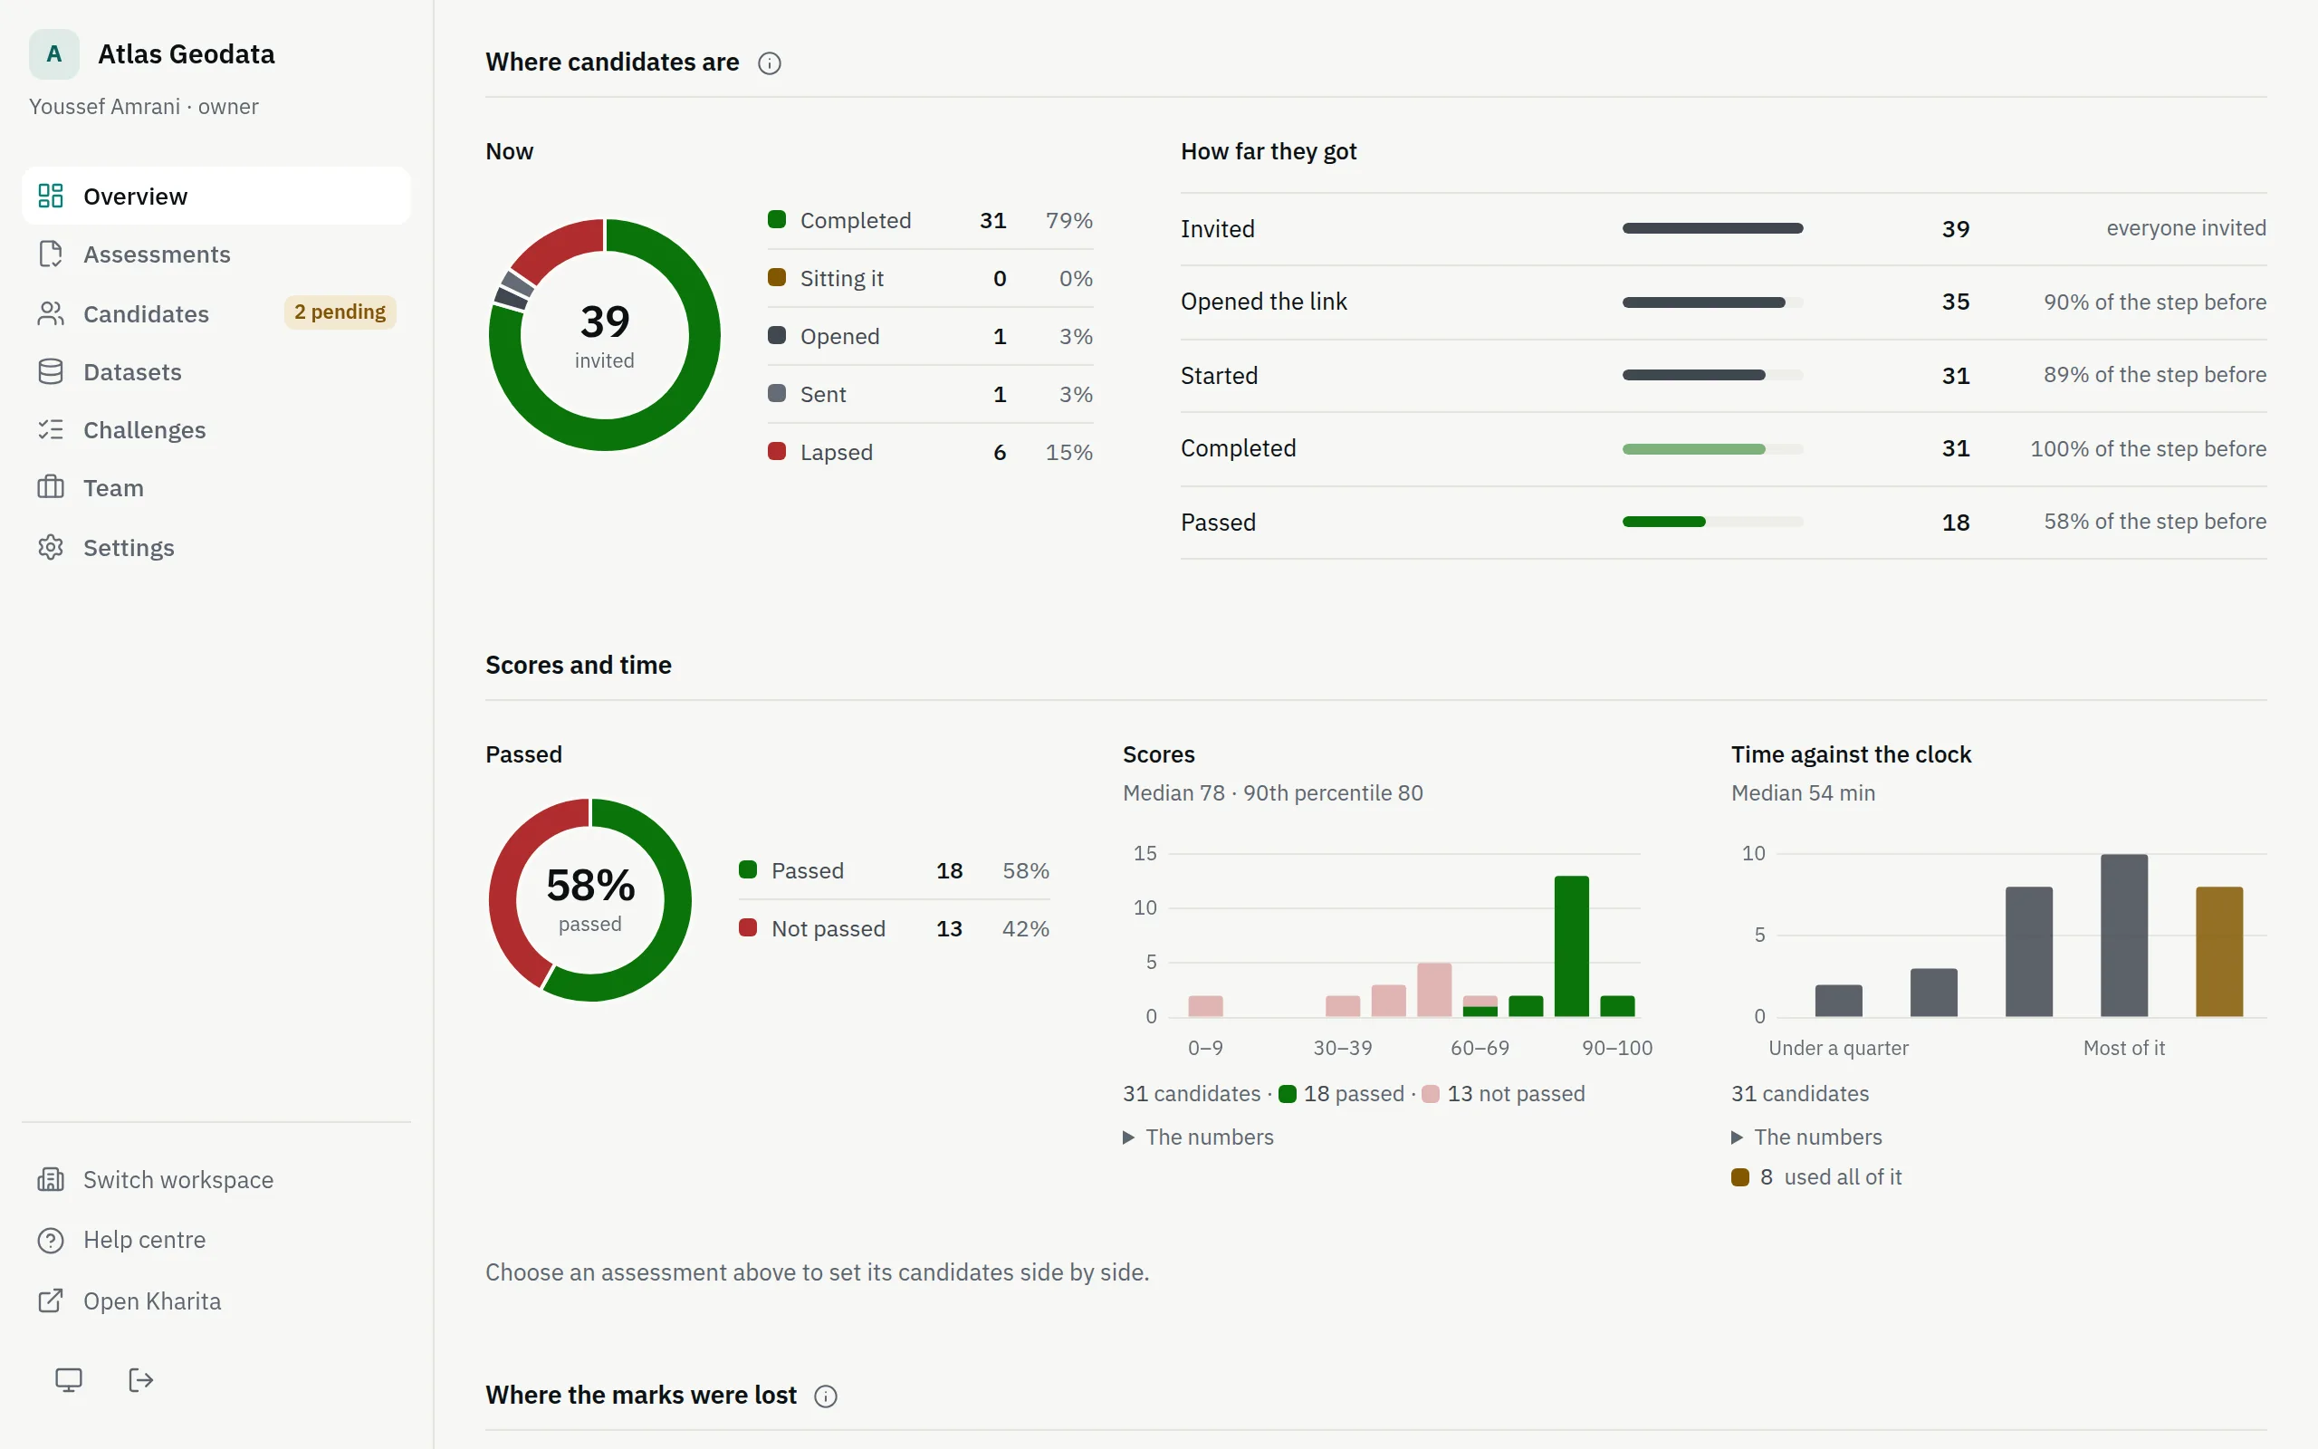Viewport: 2318px width, 1449px height.
Task: Click the Atlas Geodata workspace avatar
Action: [x=54, y=54]
